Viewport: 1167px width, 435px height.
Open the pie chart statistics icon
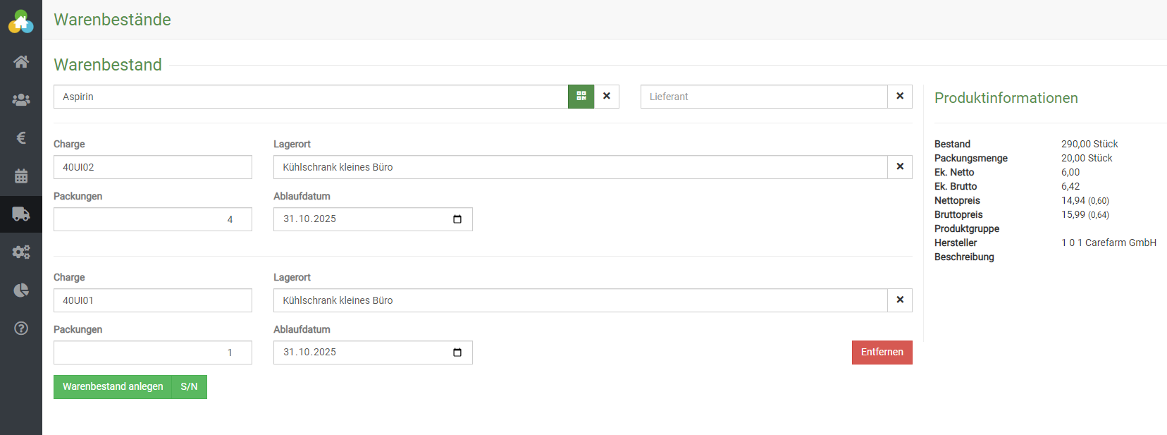click(x=21, y=290)
